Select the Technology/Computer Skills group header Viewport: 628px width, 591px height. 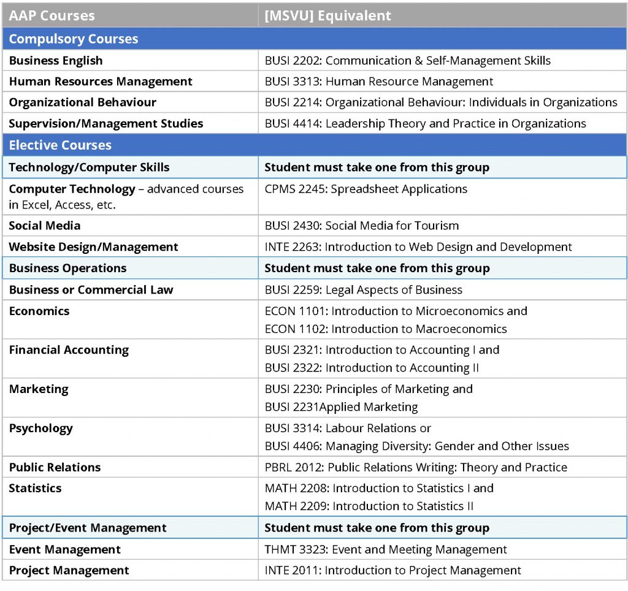(89, 167)
